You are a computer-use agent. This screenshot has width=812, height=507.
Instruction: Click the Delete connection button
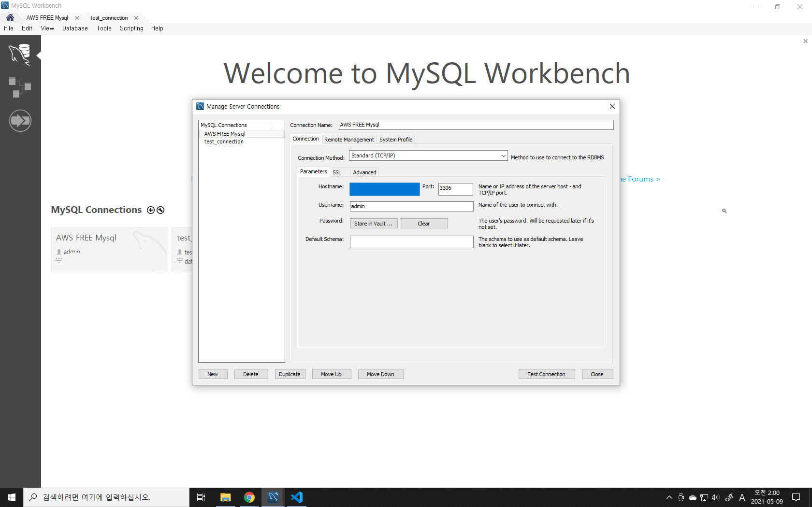(x=251, y=374)
